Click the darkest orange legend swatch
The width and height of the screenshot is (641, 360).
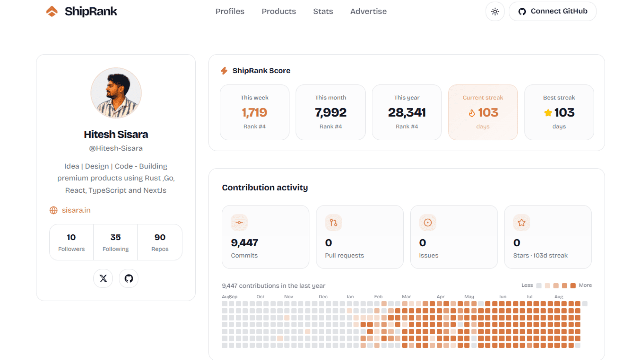pos(573,286)
